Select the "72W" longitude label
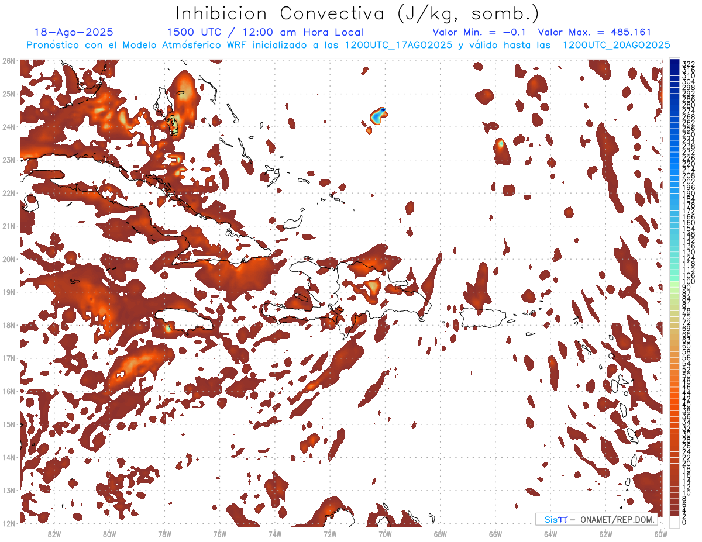This screenshot has height=542, width=702. (330, 534)
